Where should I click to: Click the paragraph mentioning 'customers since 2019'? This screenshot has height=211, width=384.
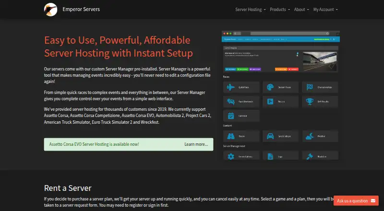tap(128, 116)
